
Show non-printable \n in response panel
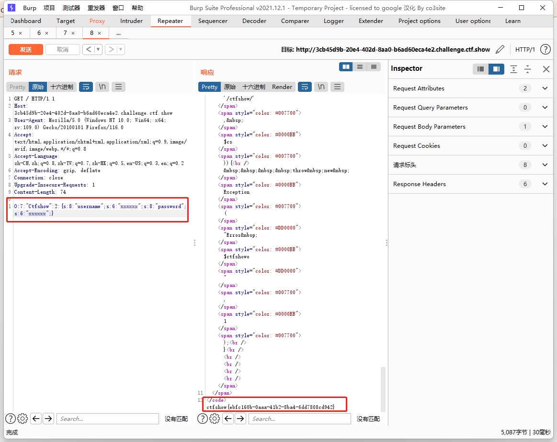[x=321, y=87]
